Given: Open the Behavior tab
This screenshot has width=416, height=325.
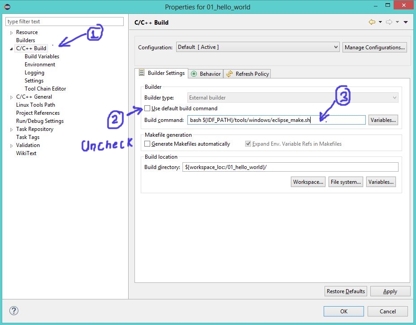Looking at the screenshot, I should (205, 74).
